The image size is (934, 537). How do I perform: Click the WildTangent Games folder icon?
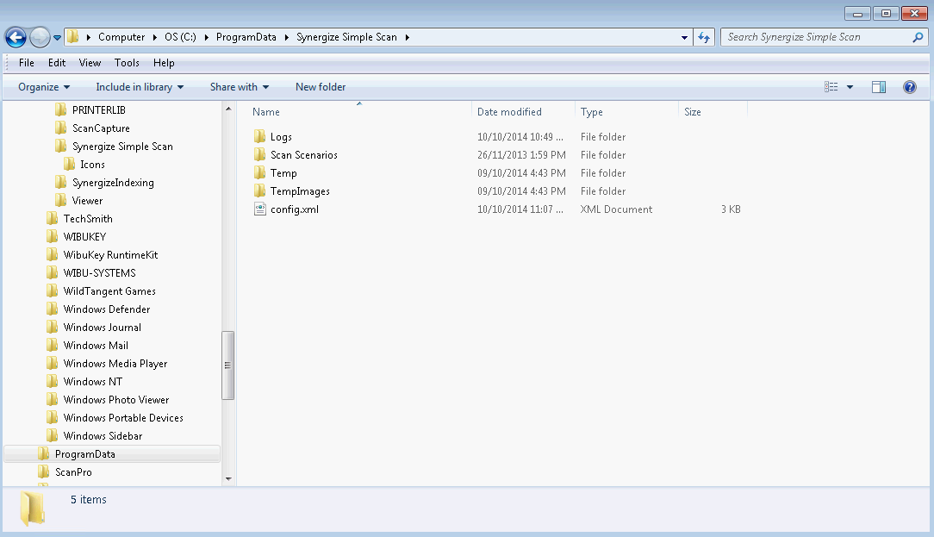(x=53, y=290)
